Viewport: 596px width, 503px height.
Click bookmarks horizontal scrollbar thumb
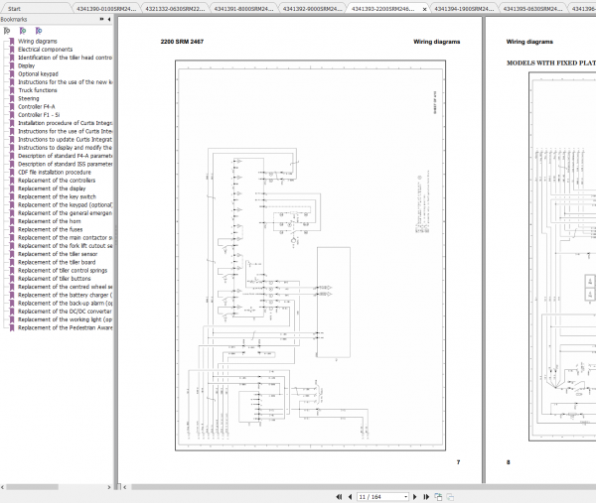click(33, 487)
